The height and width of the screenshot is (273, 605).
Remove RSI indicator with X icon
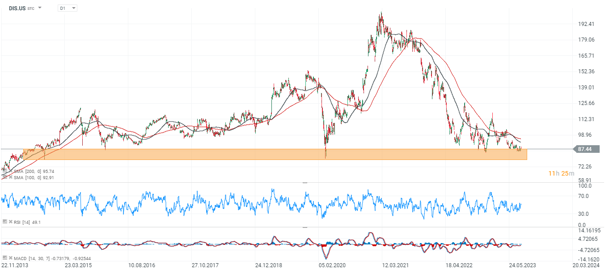pos(11,222)
